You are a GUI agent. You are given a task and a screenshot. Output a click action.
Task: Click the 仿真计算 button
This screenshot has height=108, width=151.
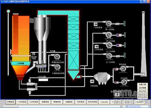click(143, 85)
